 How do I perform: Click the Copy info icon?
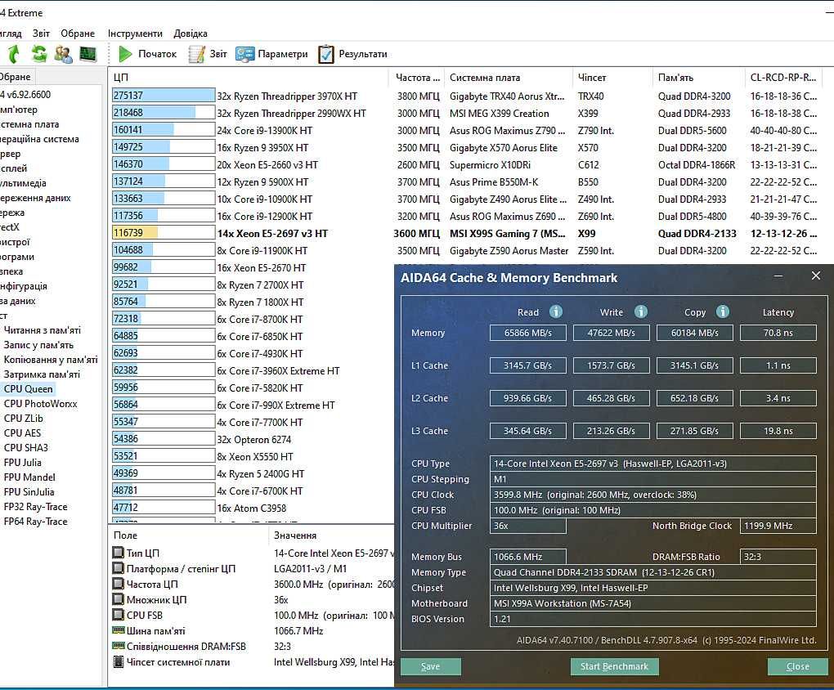tap(722, 311)
